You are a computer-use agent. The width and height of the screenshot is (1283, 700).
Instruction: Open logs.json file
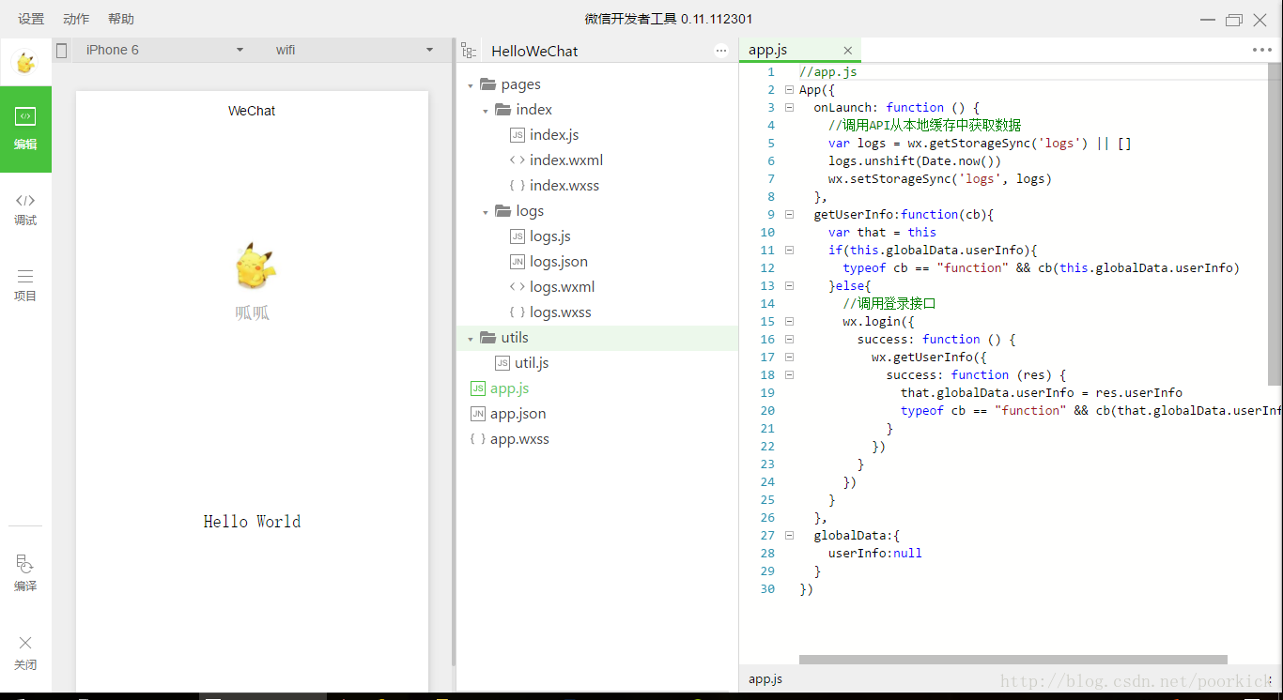click(x=559, y=262)
